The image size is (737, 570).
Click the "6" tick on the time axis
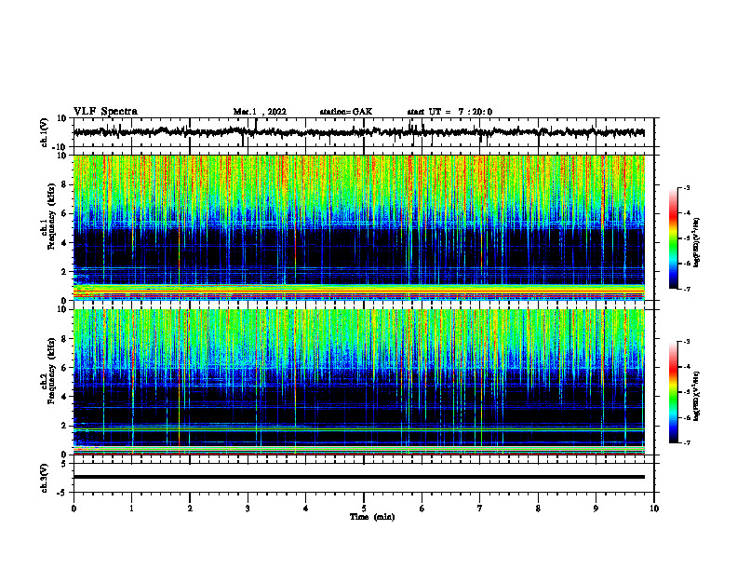pos(422,509)
